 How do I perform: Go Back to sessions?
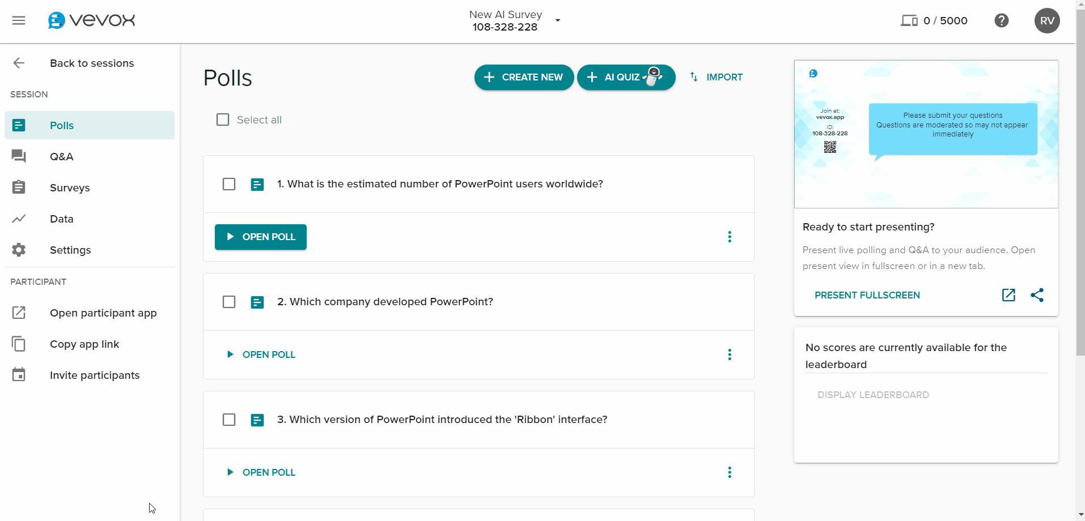tap(90, 63)
